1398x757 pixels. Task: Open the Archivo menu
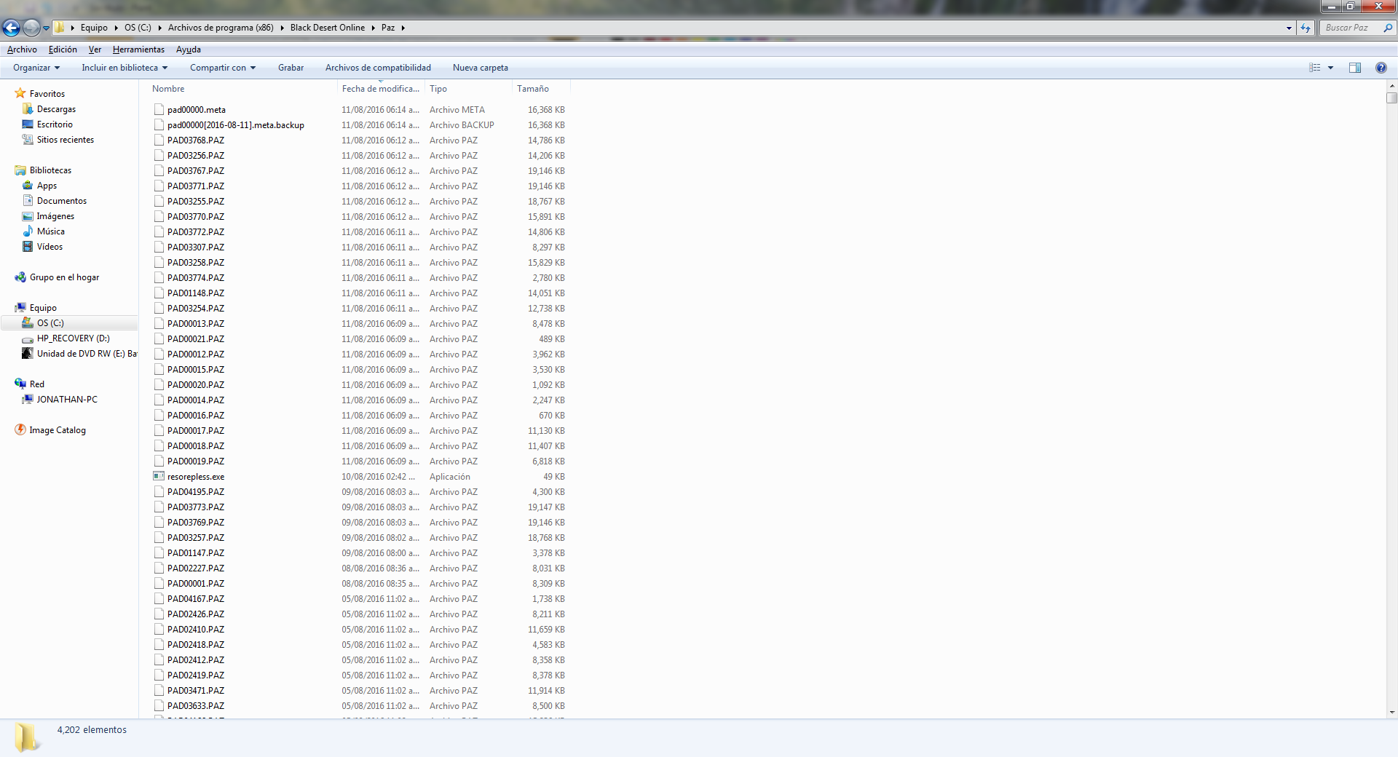click(x=22, y=49)
